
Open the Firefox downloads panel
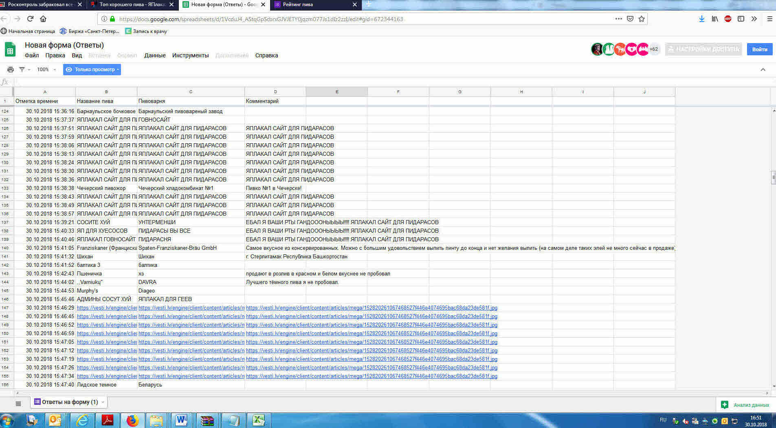coord(701,19)
